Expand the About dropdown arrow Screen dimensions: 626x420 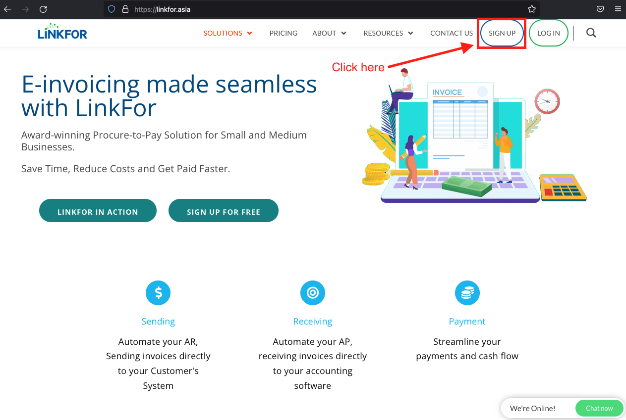pos(344,33)
